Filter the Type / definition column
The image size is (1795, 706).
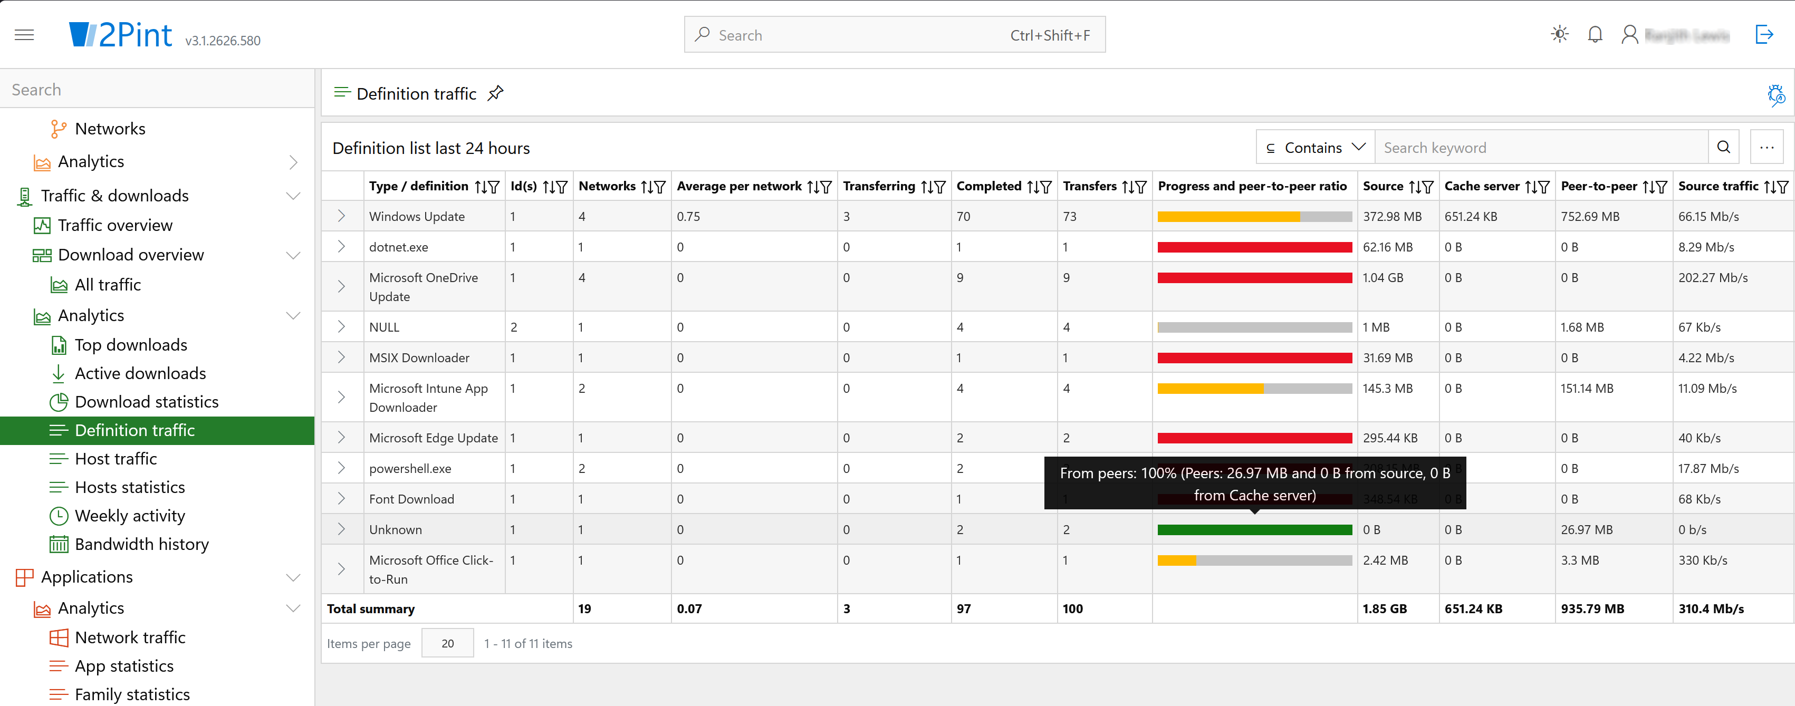(494, 187)
